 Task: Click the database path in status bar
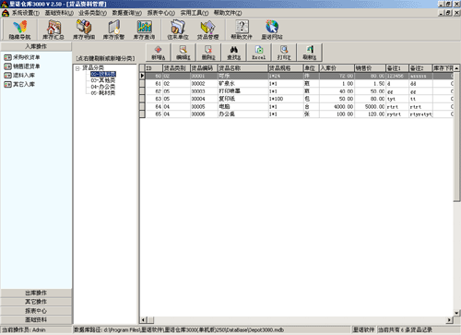pos(211,329)
